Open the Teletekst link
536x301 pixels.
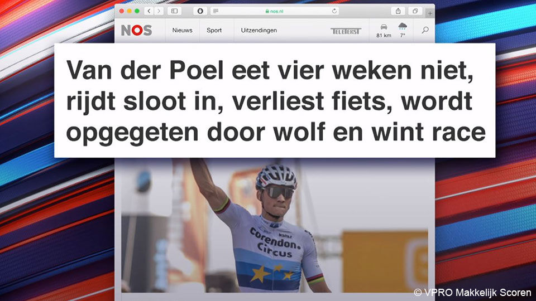(346, 31)
